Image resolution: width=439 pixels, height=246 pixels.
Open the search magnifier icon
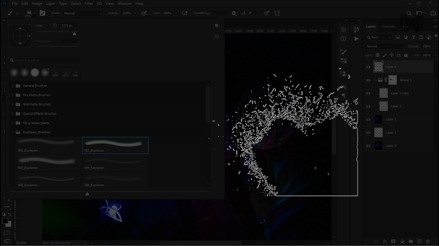[409, 13]
